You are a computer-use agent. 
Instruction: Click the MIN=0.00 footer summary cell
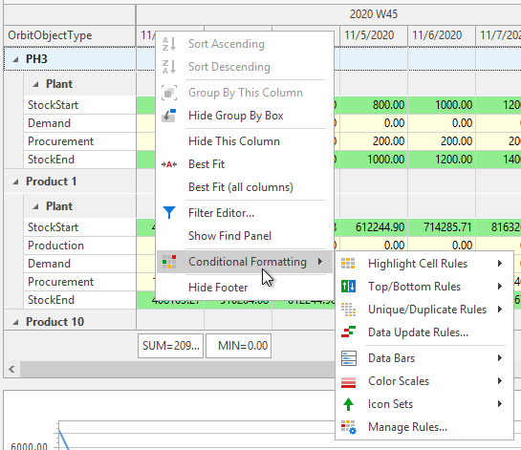pyautogui.click(x=239, y=346)
